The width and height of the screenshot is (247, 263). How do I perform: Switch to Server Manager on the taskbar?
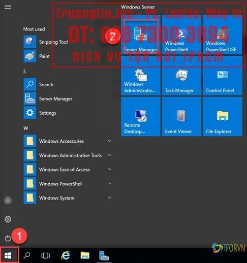pyautogui.click(x=104, y=256)
